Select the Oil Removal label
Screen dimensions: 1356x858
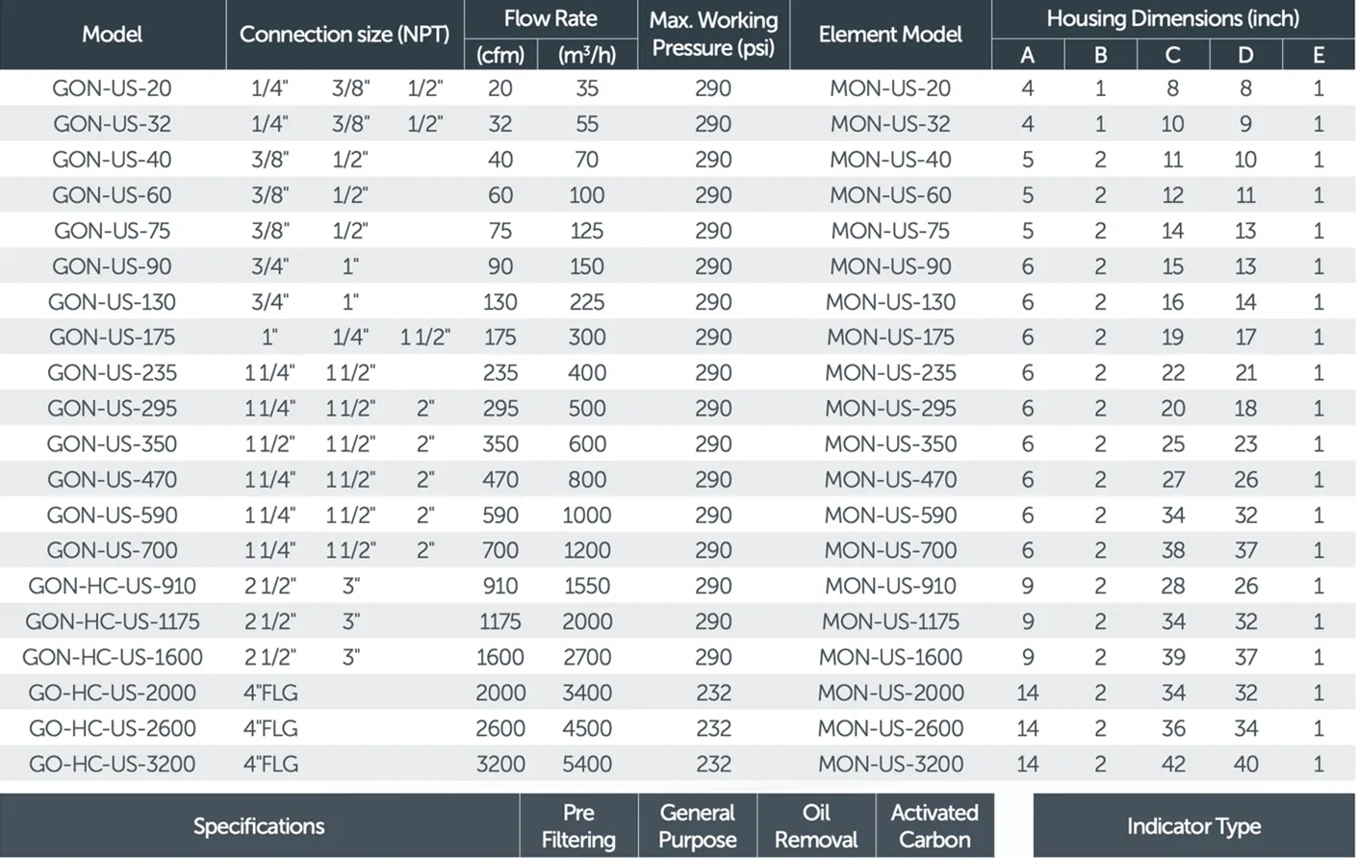pos(816,826)
